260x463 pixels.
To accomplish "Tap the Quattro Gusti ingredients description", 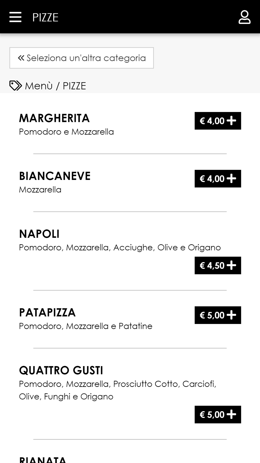I will (118, 390).
